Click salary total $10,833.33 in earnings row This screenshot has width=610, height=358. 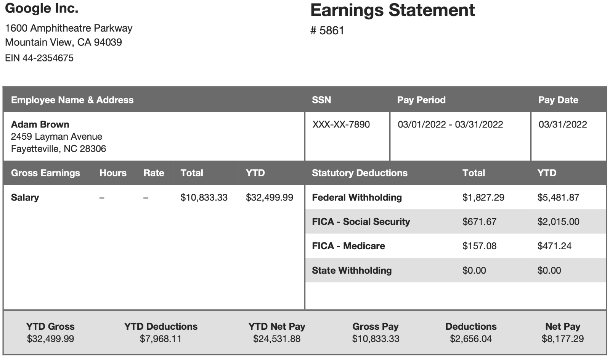204,197
